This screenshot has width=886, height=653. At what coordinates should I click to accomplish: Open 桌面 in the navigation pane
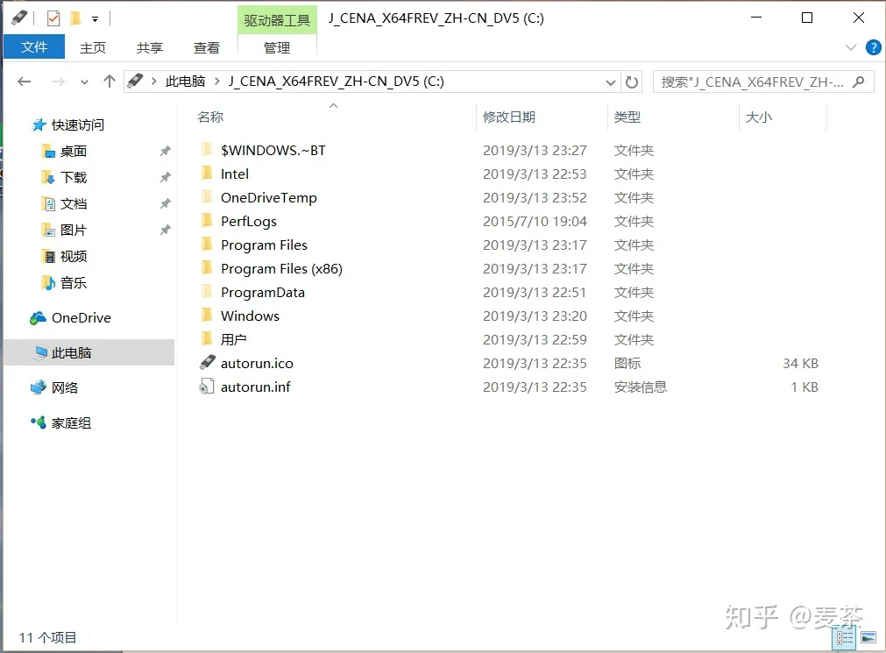[x=73, y=151]
